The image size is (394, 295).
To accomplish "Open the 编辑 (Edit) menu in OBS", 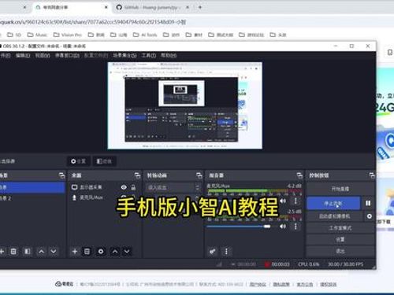I will click(x=23, y=55).
